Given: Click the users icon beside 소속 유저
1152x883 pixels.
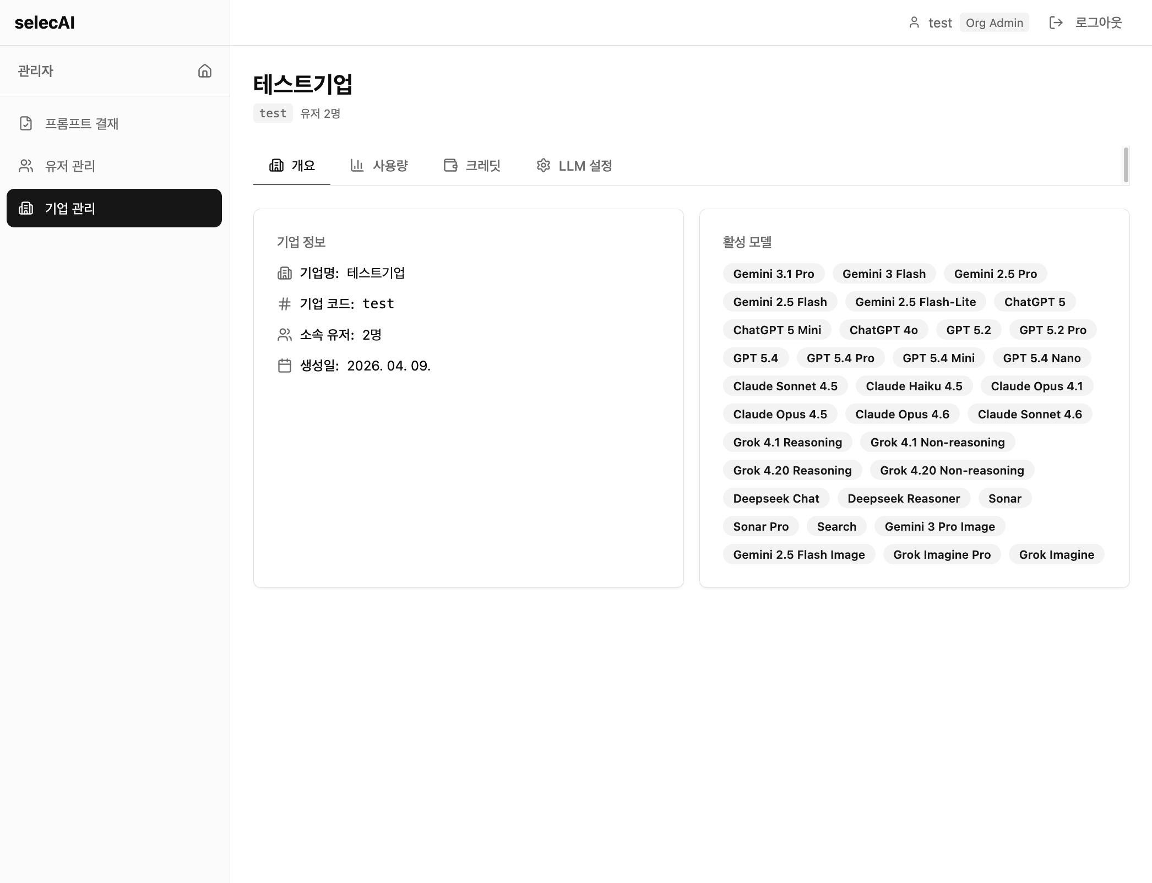Looking at the screenshot, I should (x=285, y=335).
